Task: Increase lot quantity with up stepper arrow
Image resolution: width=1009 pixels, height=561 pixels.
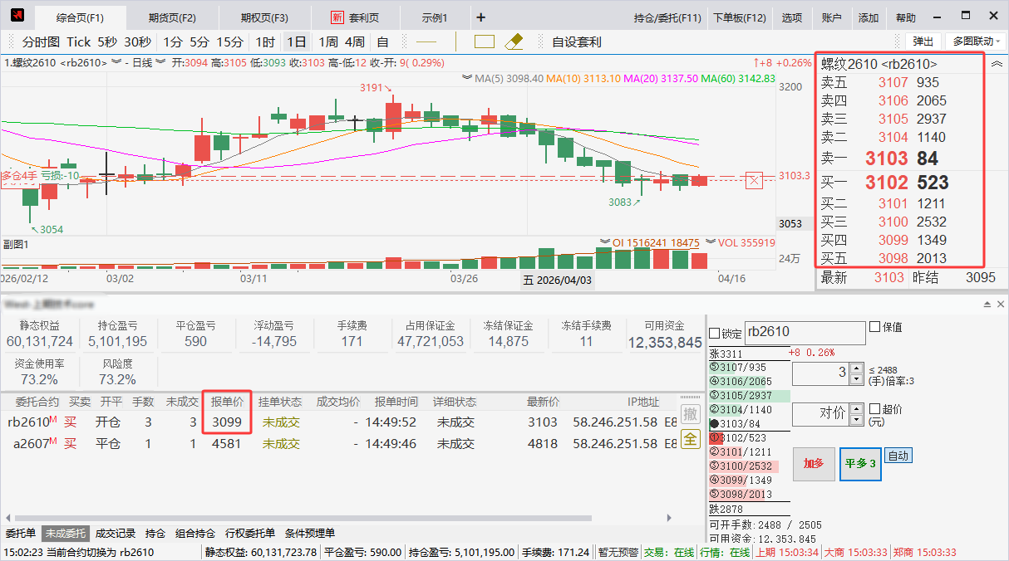Action: click(857, 368)
